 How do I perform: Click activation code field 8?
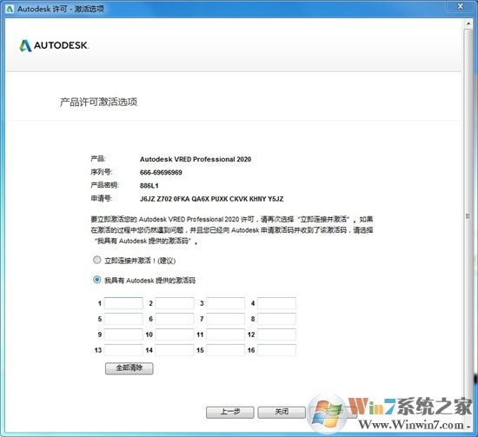tap(276, 319)
